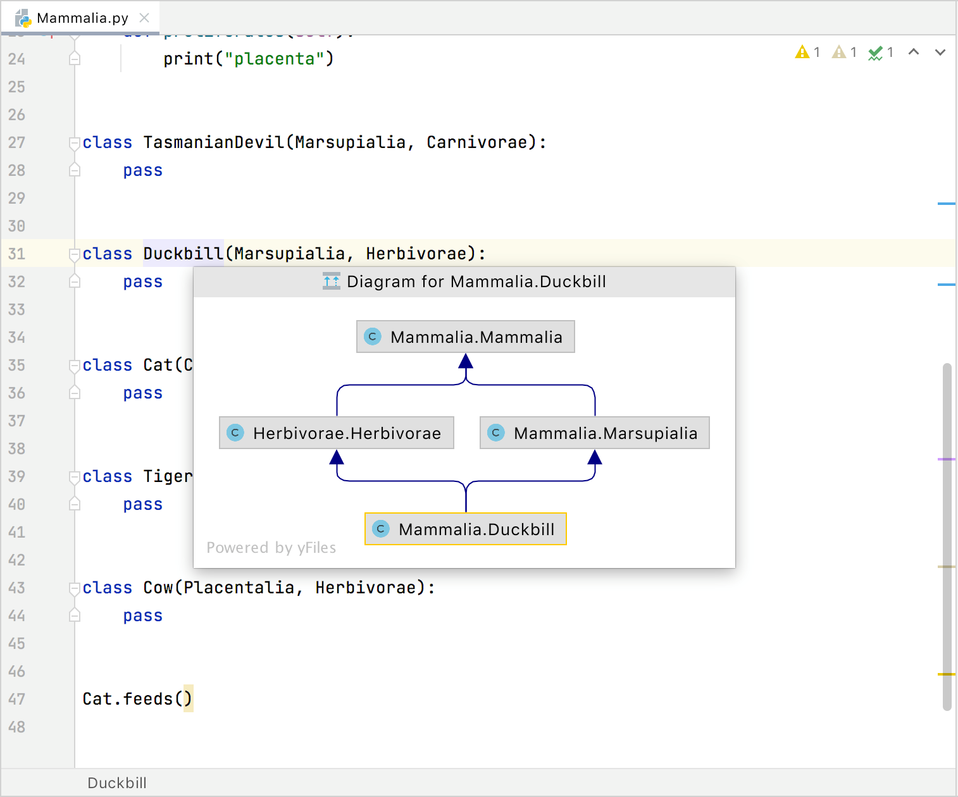Go to next highlighted error arrow
The height and width of the screenshot is (797, 958).
tap(940, 53)
